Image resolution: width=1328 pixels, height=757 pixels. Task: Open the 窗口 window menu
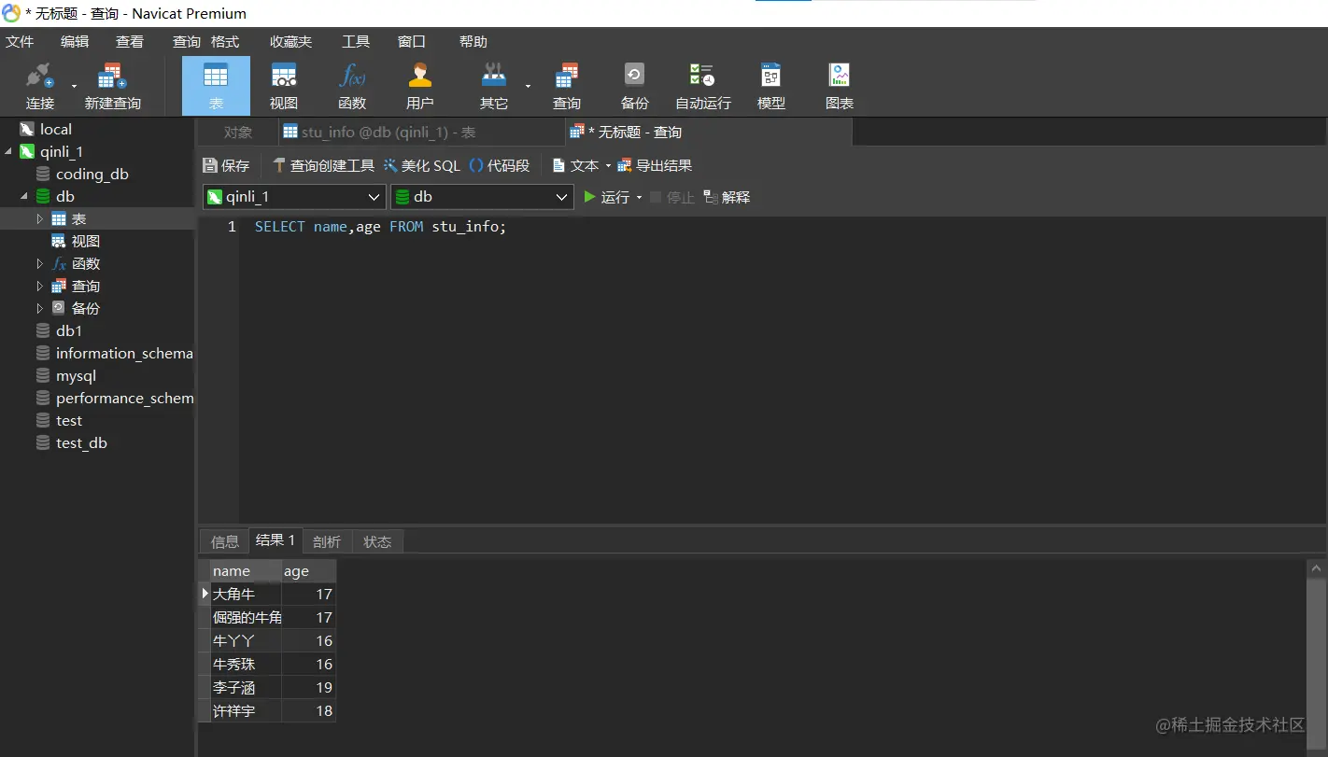pyautogui.click(x=412, y=41)
